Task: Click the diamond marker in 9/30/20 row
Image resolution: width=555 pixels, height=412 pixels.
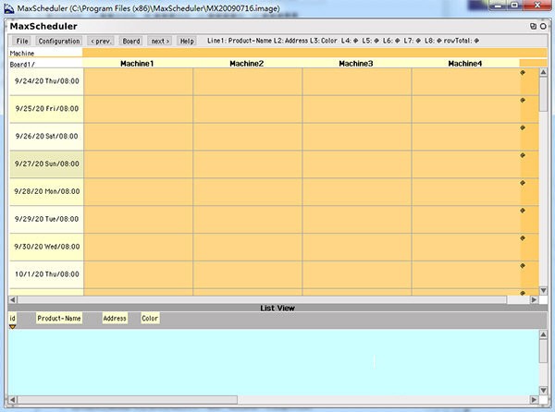Action: pyautogui.click(x=523, y=238)
